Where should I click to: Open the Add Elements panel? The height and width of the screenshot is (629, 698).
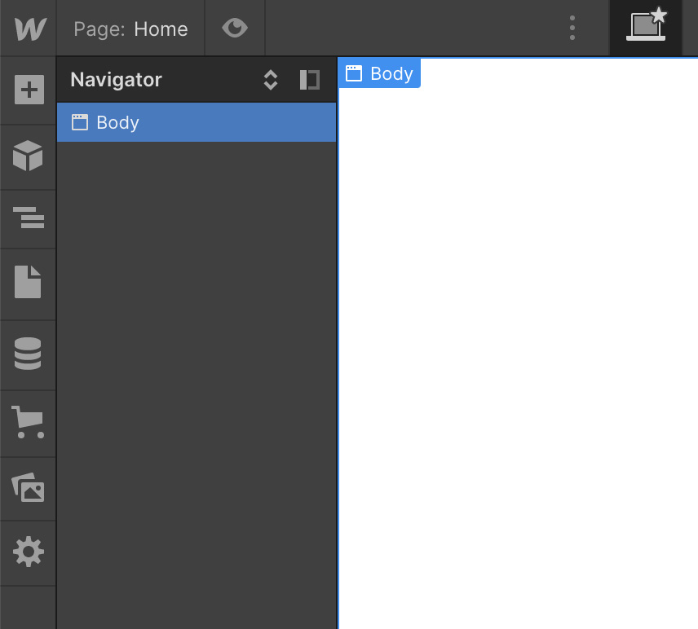pyautogui.click(x=29, y=90)
